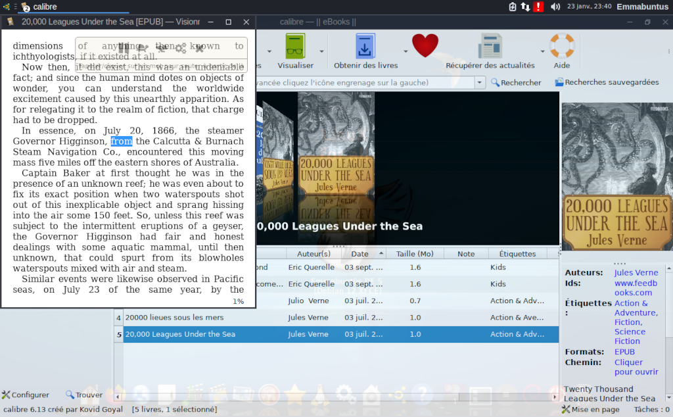Screen dimensions: 673x417
Task: Open search history dropdown arrow
Action: click(x=480, y=82)
